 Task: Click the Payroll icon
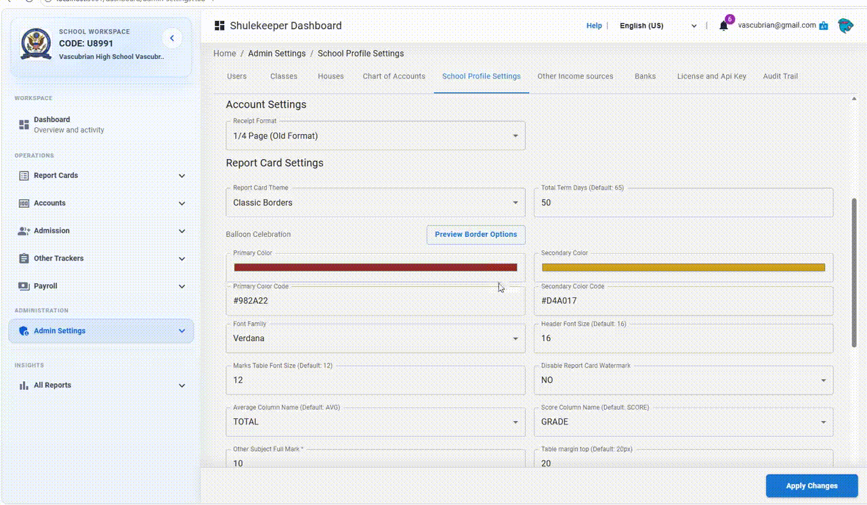click(24, 286)
